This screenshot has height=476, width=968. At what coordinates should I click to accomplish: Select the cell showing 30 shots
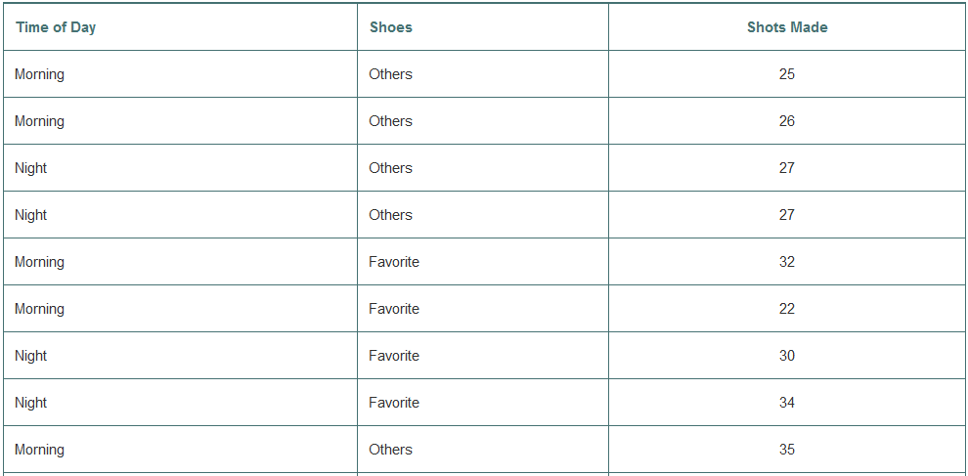[x=787, y=356]
